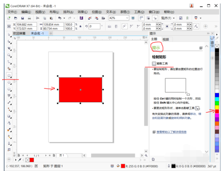The width and height of the screenshot is (224, 171).
Task: Click add page button in navigator
Action: 54,155
